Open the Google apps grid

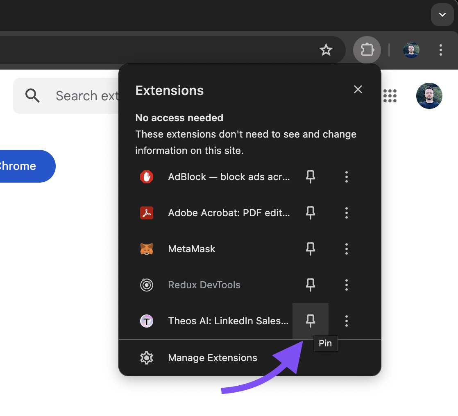coord(390,96)
